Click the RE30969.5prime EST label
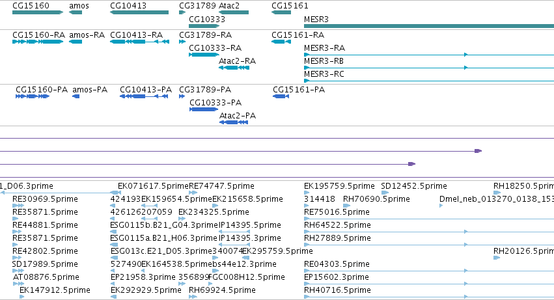The image size is (554, 300). [45, 199]
